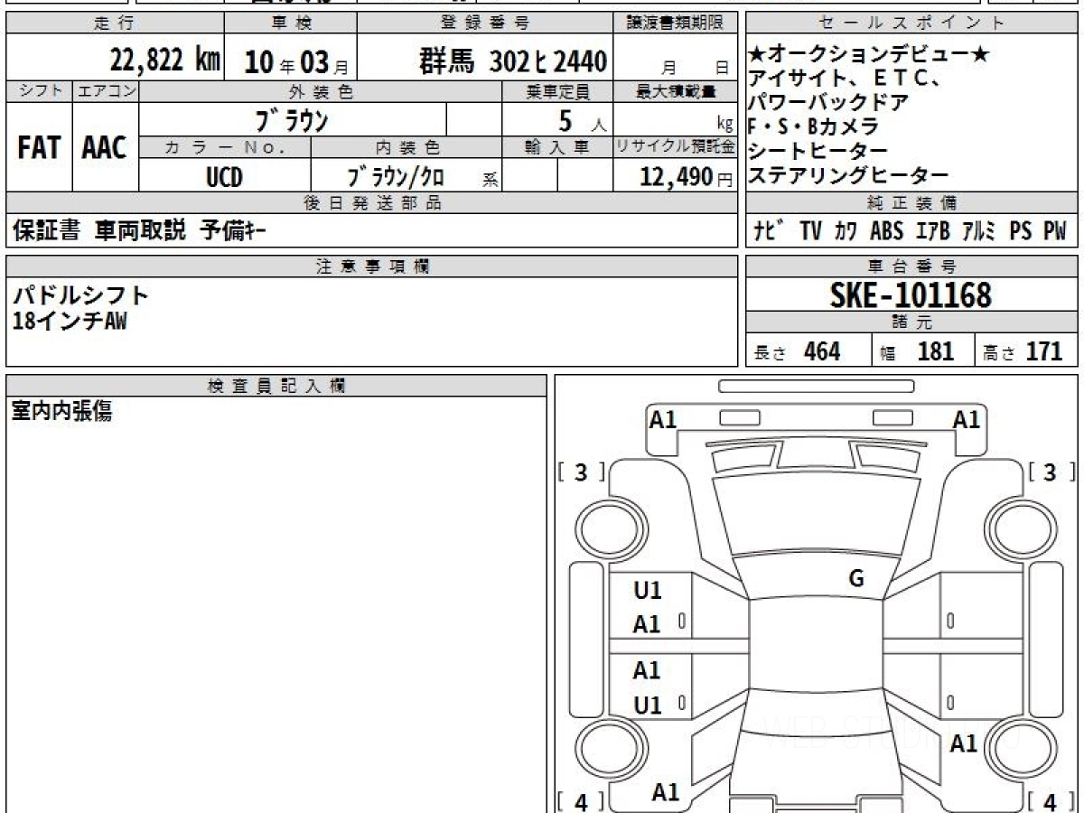Image resolution: width=1084 pixels, height=813 pixels.
Task: Click the chassis number SKE-101168
Action: click(x=911, y=294)
